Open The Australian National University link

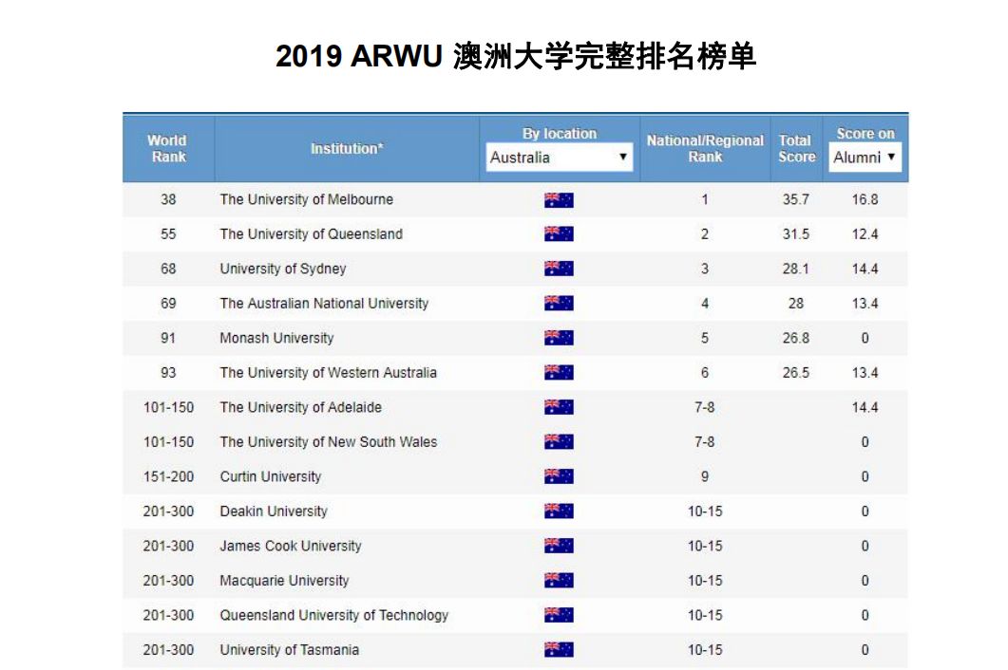click(x=324, y=304)
